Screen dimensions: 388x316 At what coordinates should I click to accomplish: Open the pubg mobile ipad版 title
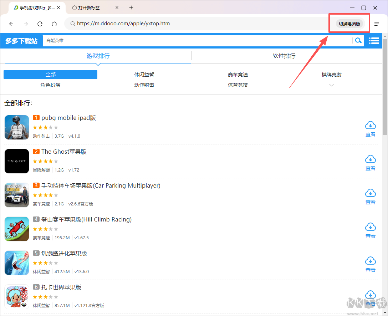[68, 118]
